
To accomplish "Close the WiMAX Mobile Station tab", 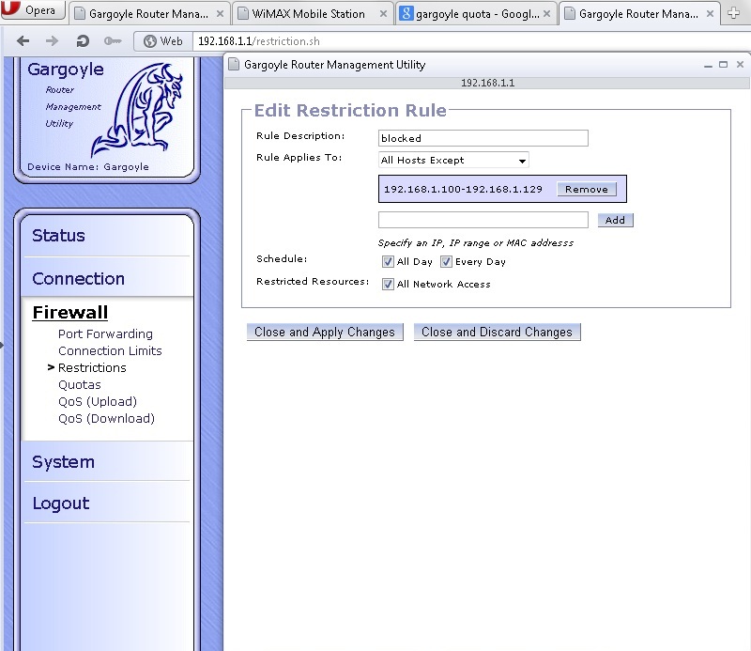I will (x=383, y=14).
